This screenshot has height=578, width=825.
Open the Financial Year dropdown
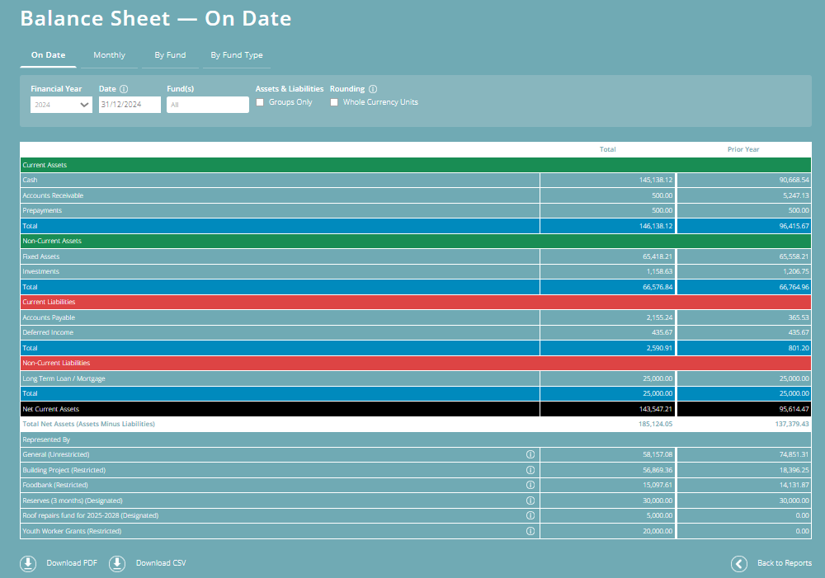60,105
